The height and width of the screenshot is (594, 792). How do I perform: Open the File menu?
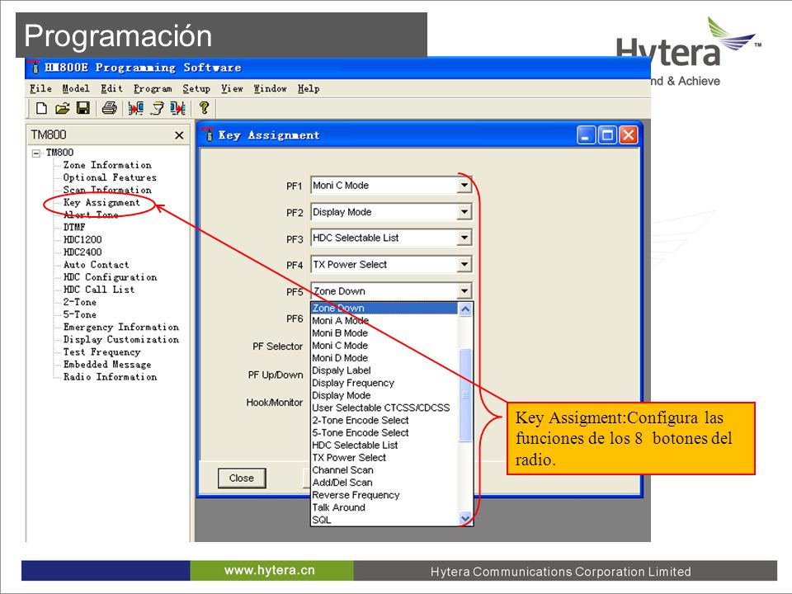[40, 88]
